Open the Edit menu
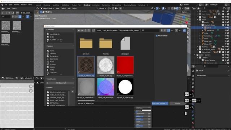This screenshot has height=130, width=231. [x=10, y=5]
